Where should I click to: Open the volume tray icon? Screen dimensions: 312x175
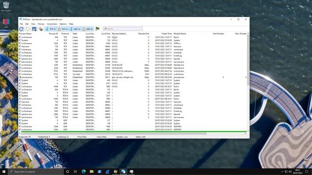click(x=290, y=172)
